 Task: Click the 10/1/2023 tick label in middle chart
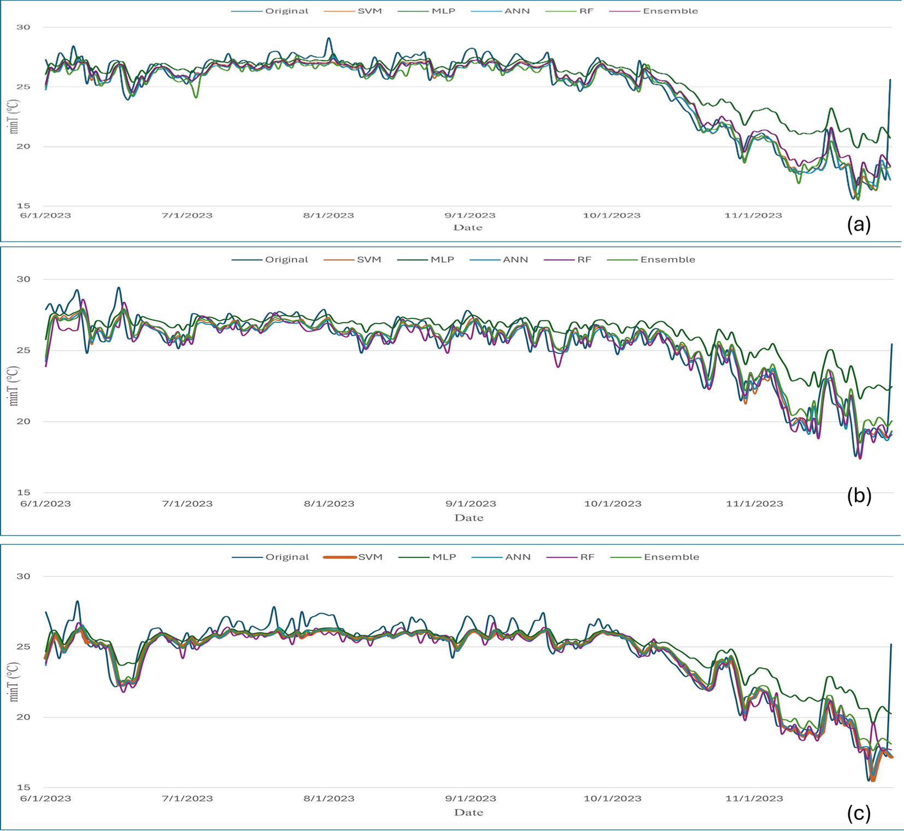click(x=613, y=504)
